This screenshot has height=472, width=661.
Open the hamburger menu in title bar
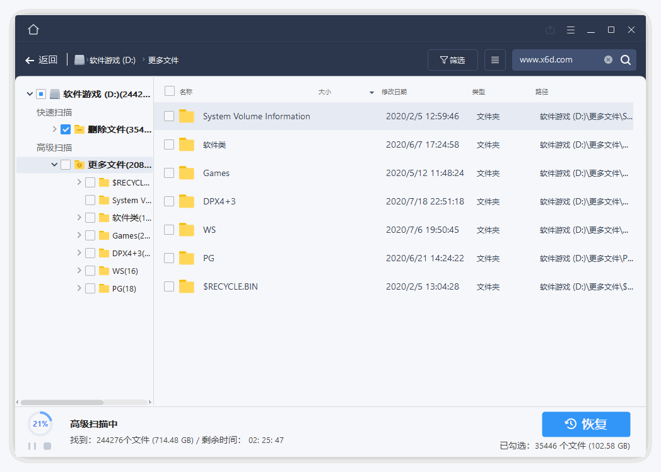tap(571, 29)
